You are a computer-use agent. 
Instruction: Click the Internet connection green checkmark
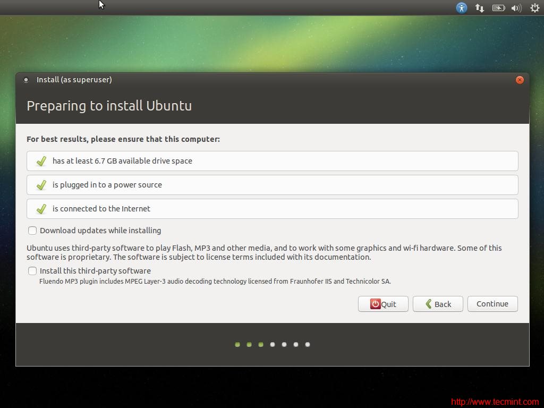[41, 209]
